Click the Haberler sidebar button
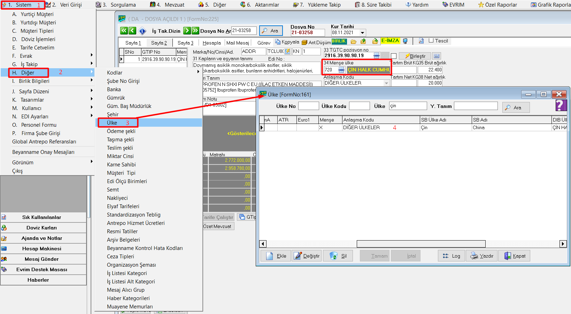 coord(44,280)
